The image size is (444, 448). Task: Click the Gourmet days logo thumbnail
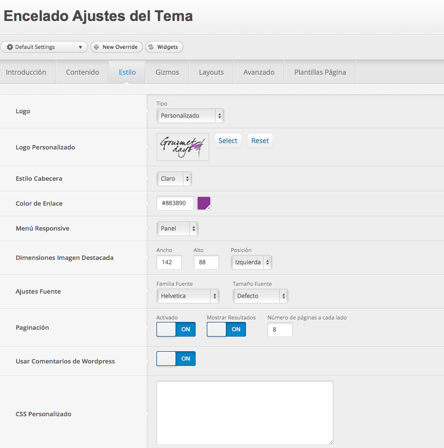coord(183,147)
